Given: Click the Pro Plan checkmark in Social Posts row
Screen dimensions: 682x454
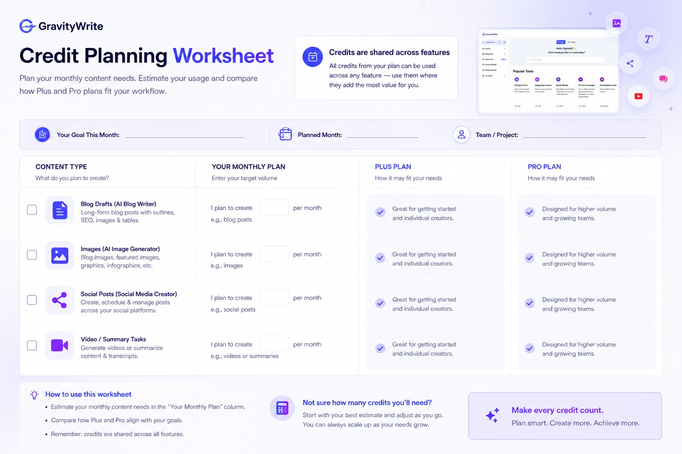Looking at the screenshot, I should [x=530, y=303].
